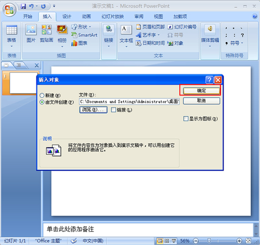Switch to the 设计 ribbon tab
This screenshot has width=260, height=245.
67,17
